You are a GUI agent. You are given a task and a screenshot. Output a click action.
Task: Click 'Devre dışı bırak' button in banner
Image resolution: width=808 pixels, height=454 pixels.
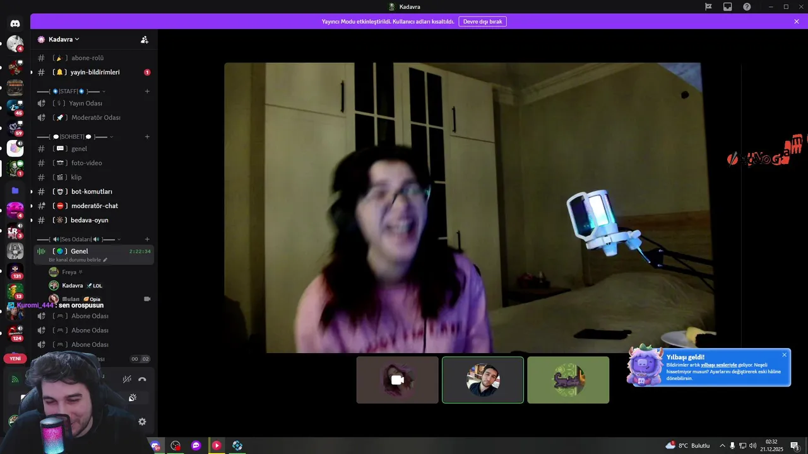pyautogui.click(x=482, y=21)
